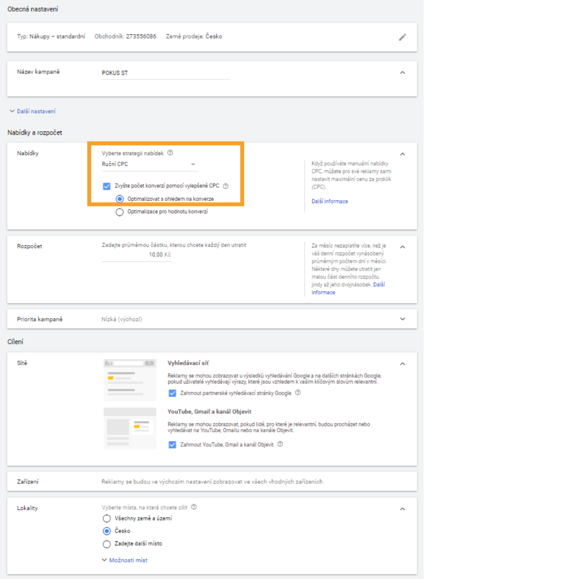Screen dimensions: 579x579
Task: Click the Země prodeje: Česko text
Action: (194, 36)
